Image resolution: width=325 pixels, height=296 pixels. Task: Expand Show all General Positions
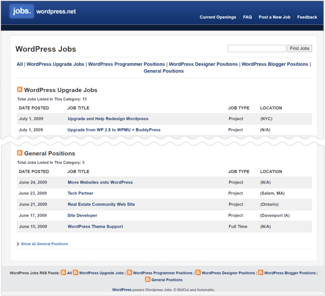[44, 244]
